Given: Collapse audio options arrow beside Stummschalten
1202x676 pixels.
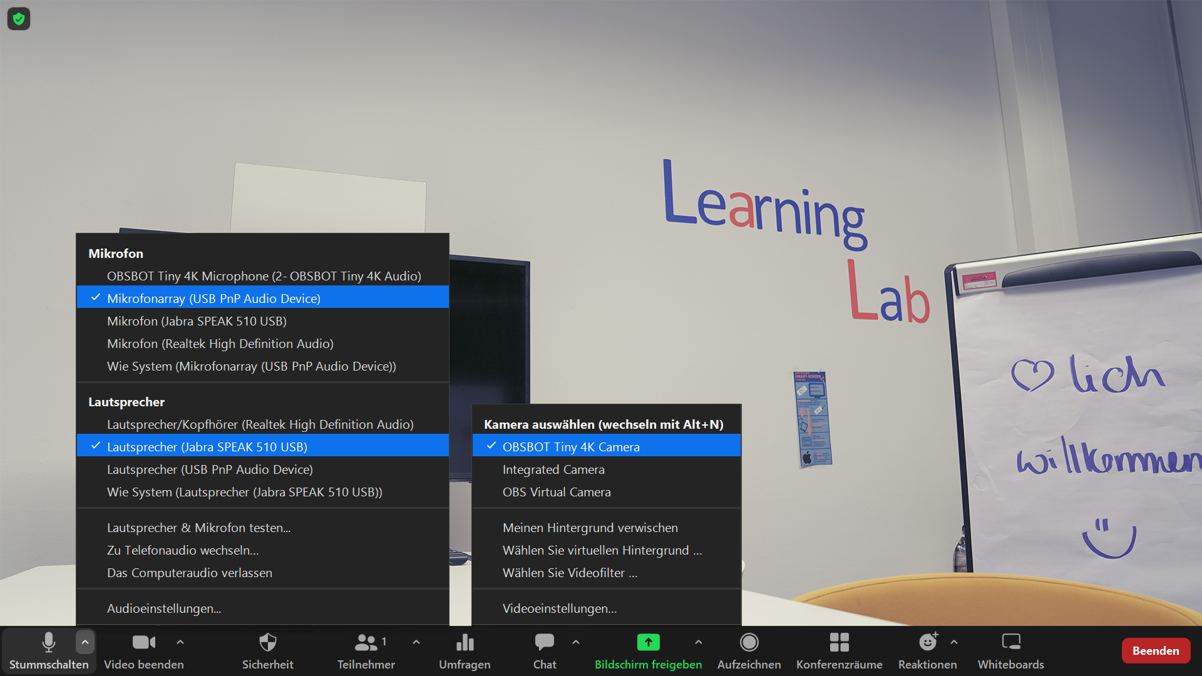Looking at the screenshot, I should tap(85, 642).
